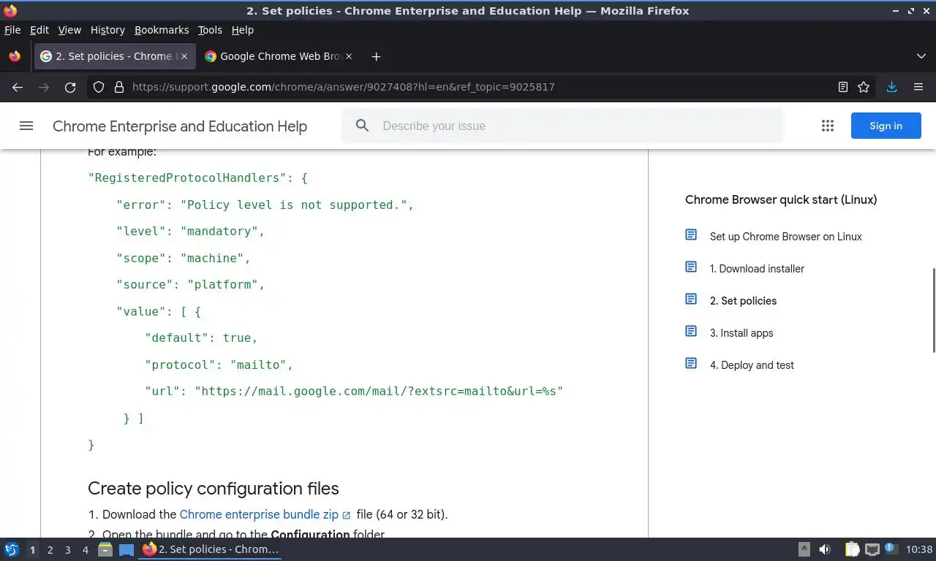Screen dimensions: 936x561
Task: Click the Create policy configuration files heading
Action: 214,489
